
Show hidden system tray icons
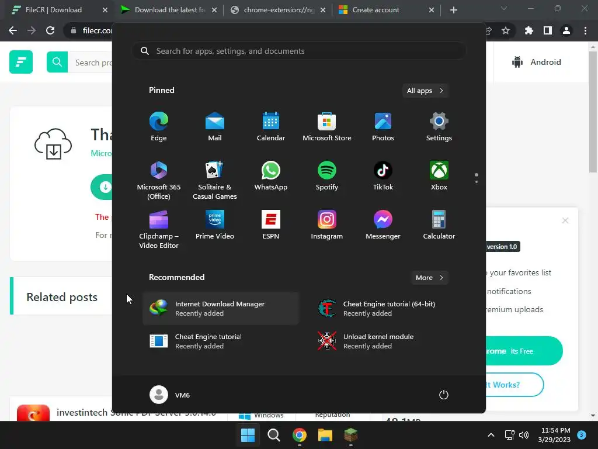pyautogui.click(x=491, y=435)
